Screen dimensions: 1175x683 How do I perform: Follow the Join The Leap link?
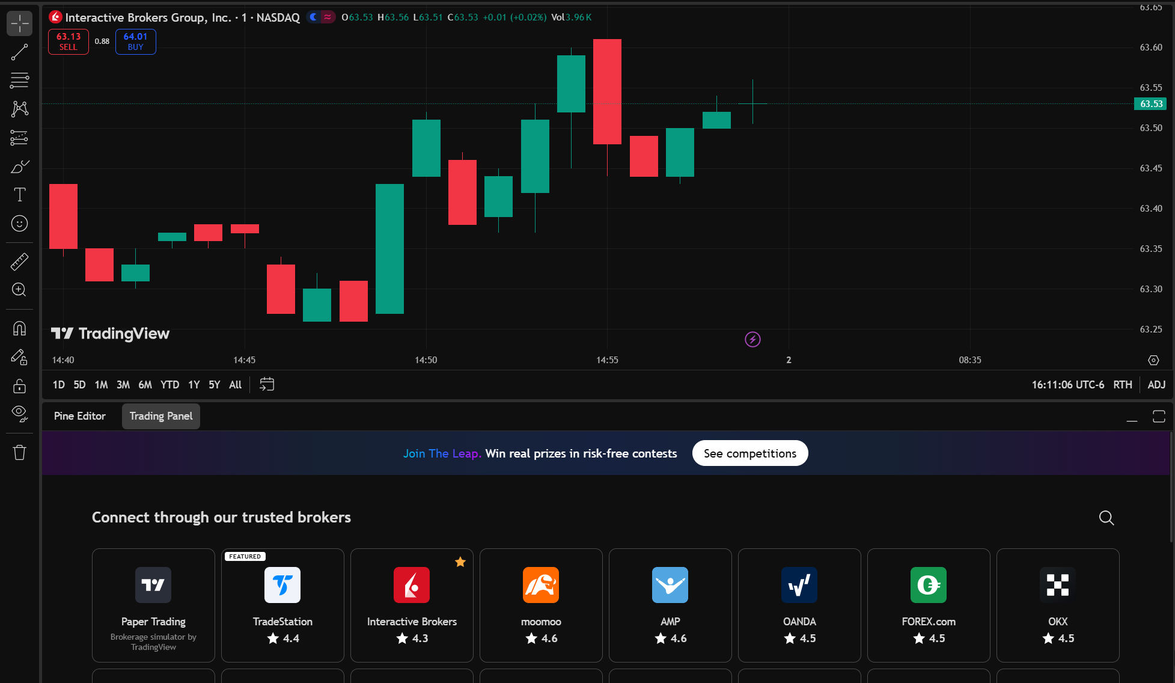click(442, 453)
